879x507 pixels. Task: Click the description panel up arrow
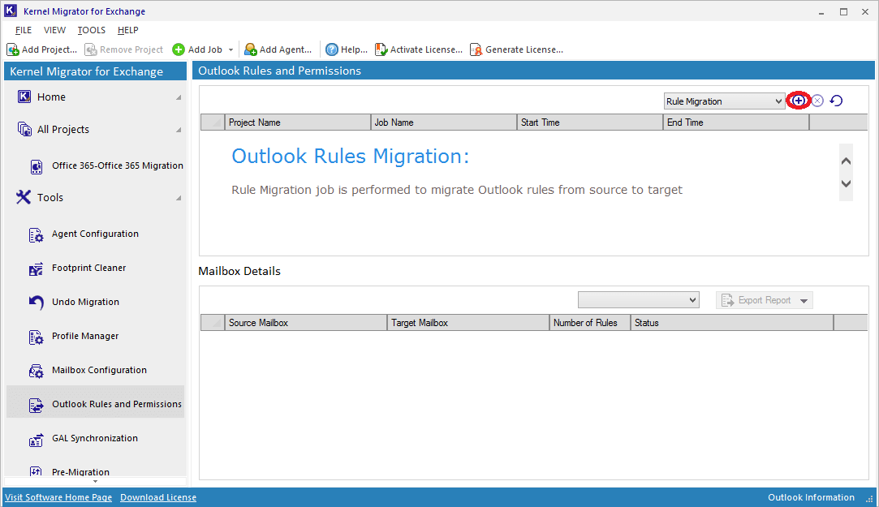[846, 161]
